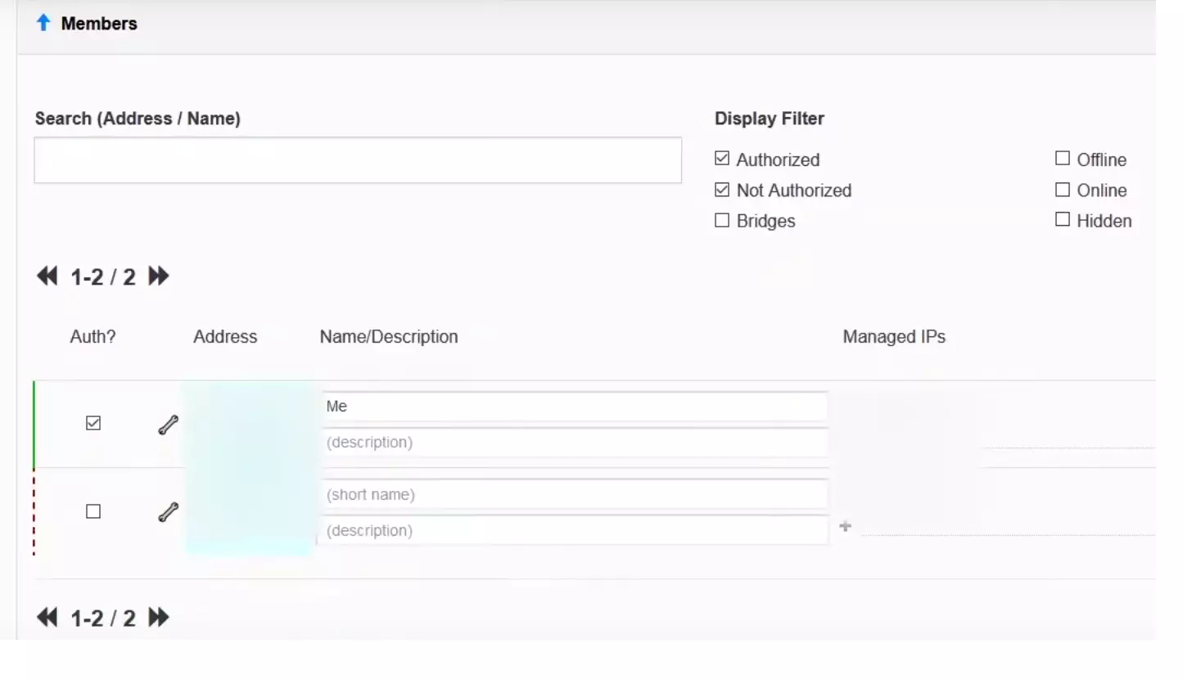The height and width of the screenshot is (679, 1183).
Task: Tick the Online filter checkbox
Action: [x=1063, y=190]
